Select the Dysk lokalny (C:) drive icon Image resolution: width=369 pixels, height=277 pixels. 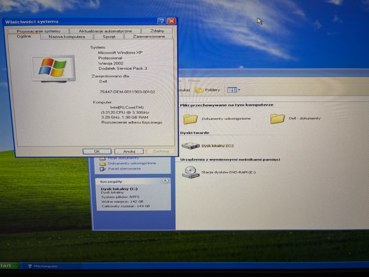(x=190, y=146)
